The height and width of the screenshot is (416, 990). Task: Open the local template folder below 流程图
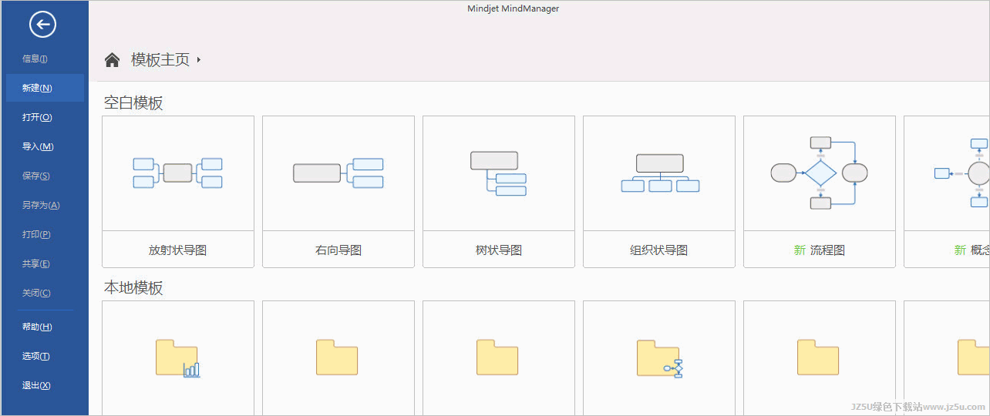point(818,357)
